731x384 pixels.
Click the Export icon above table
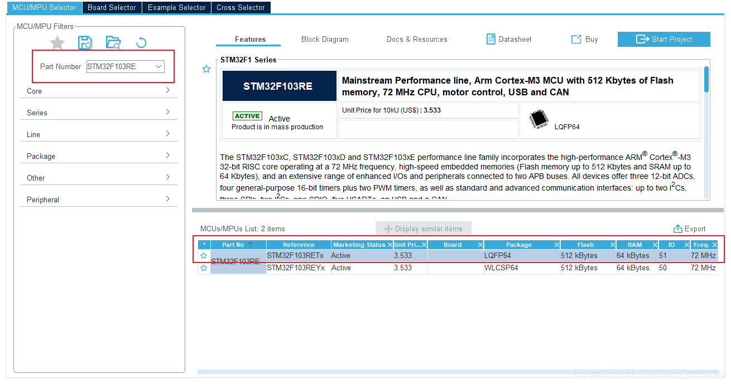pyautogui.click(x=678, y=229)
